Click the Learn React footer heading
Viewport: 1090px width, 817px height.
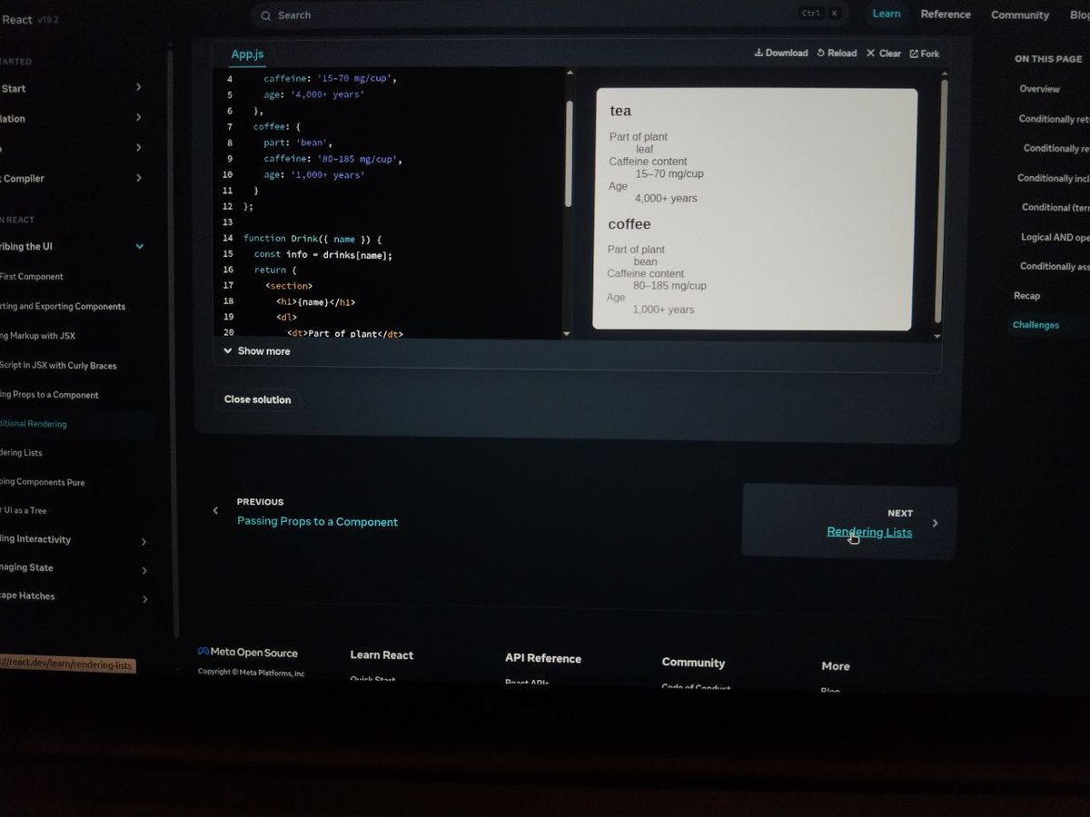tap(381, 655)
